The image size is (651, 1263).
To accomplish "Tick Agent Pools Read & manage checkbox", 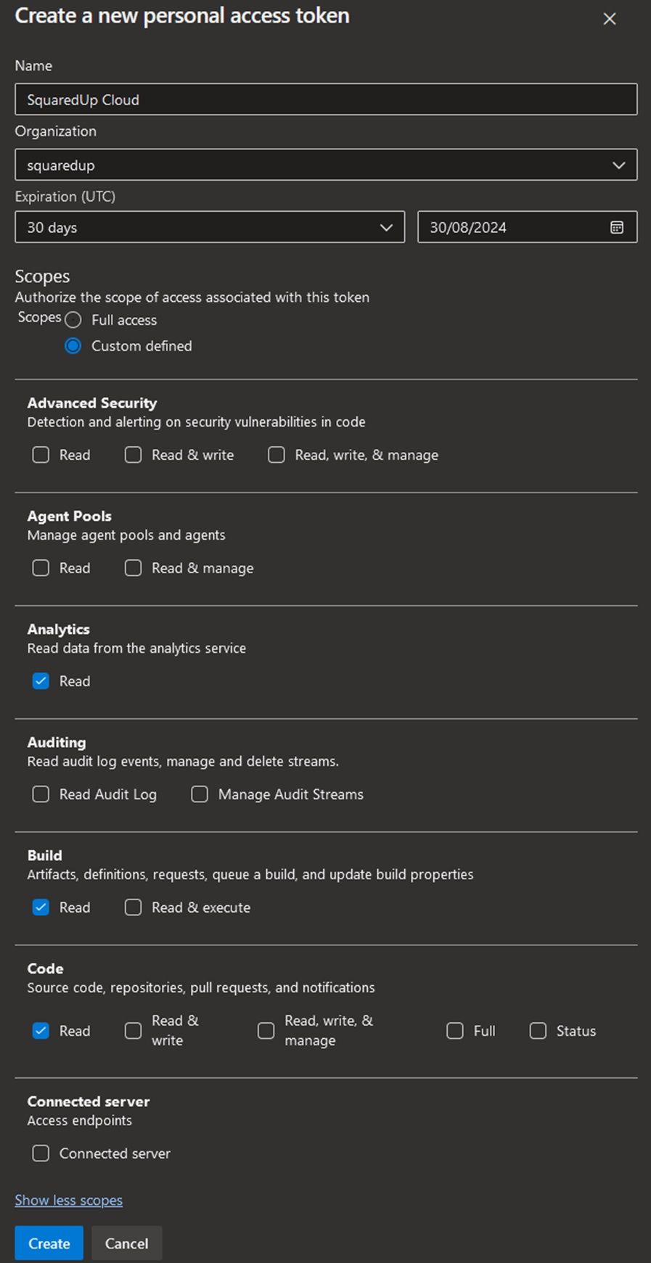I will [x=133, y=568].
